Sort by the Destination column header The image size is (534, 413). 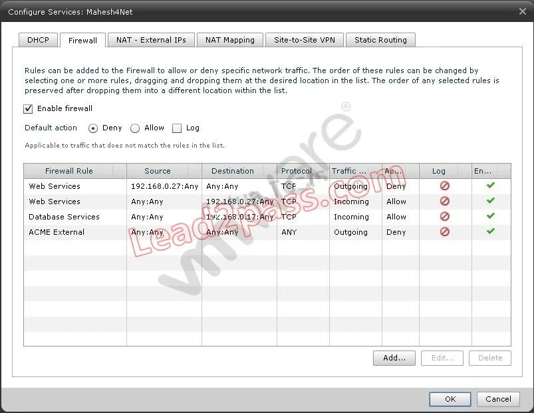click(x=239, y=171)
